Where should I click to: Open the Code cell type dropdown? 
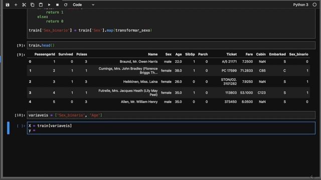84,4
